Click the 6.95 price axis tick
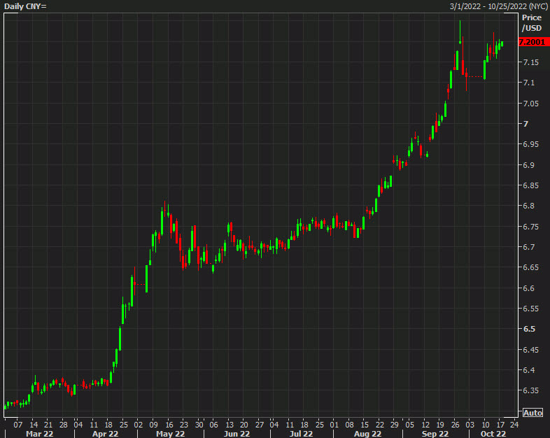The height and width of the screenshot is (438, 550). point(530,145)
